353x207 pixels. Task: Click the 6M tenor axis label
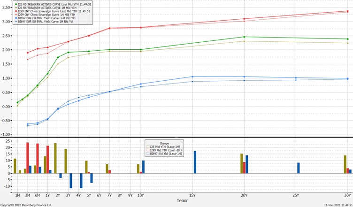[x=38, y=195]
